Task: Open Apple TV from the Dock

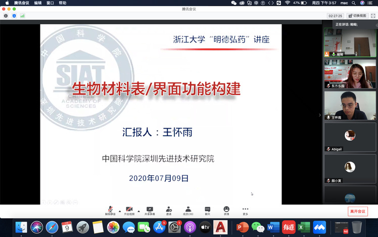Action: click(205, 227)
